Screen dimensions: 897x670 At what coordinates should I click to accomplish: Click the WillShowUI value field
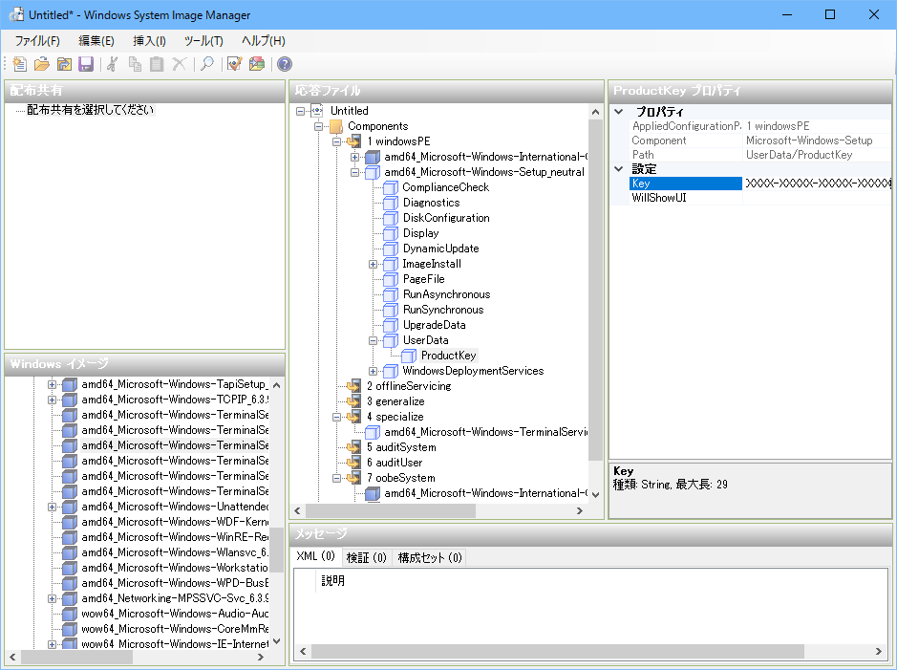point(817,198)
